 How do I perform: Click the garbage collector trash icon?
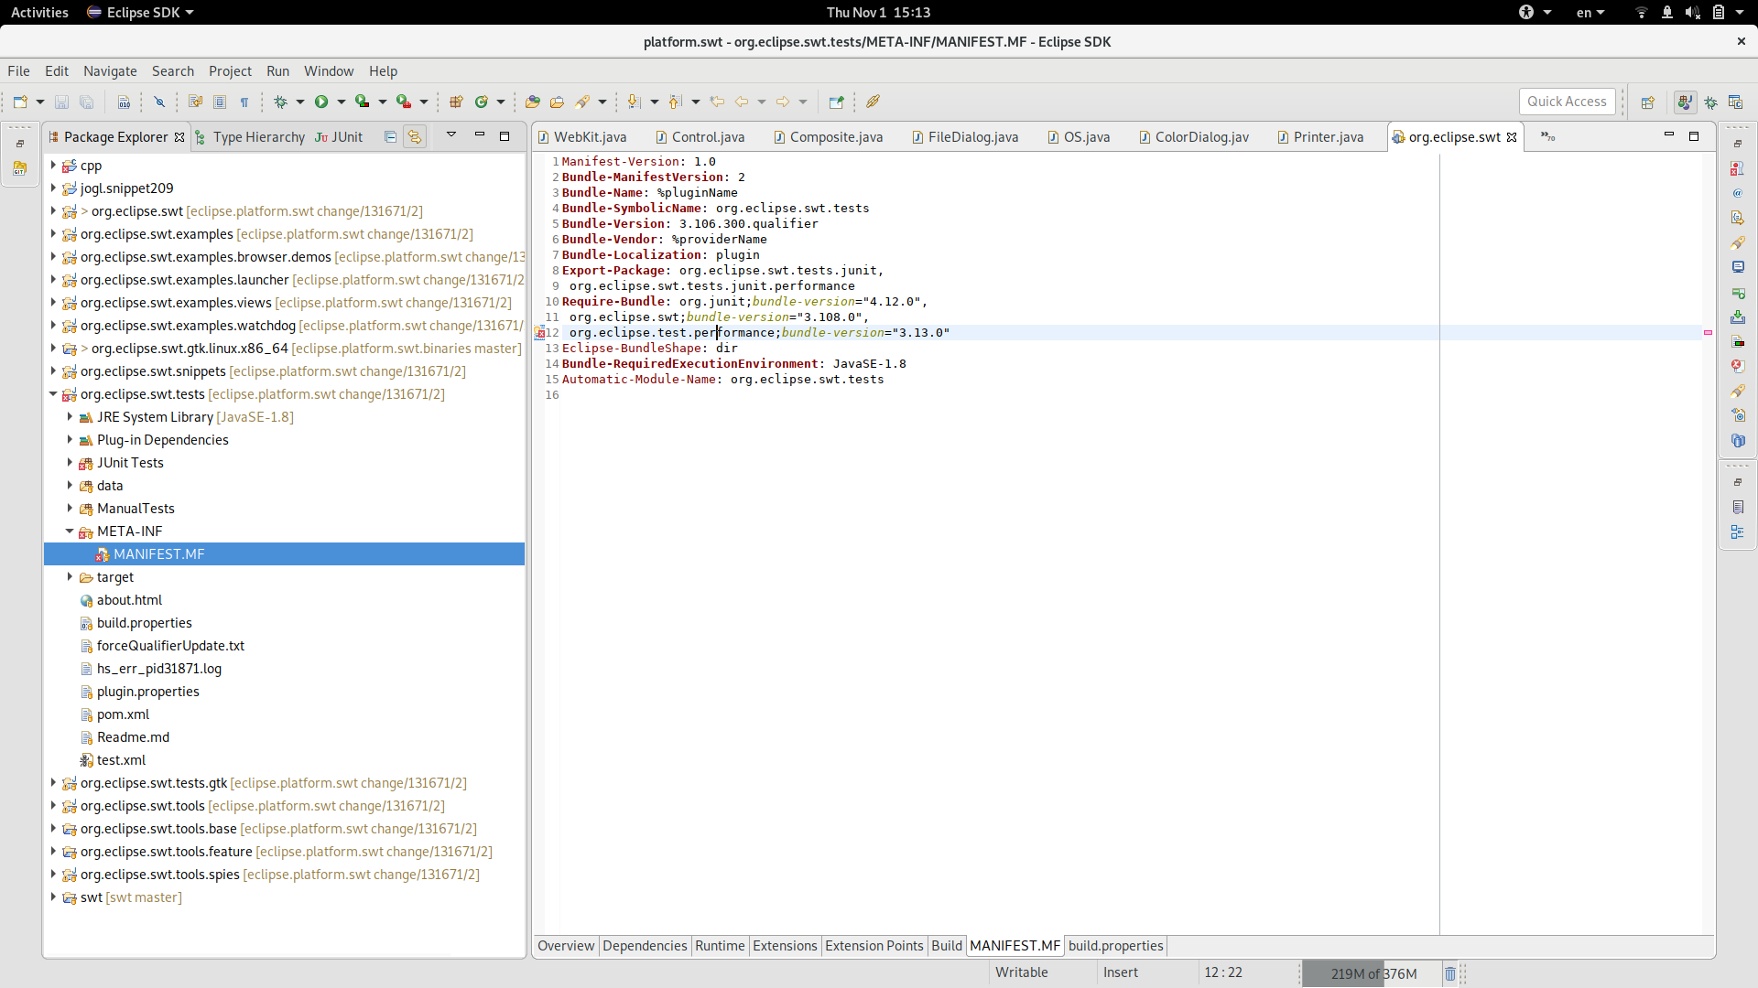[x=1450, y=973]
